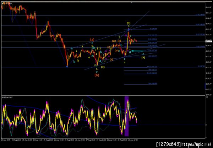Select the 27 Aug 16:00 time label
The height and width of the screenshot is (148, 213).
[x=100, y=140]
